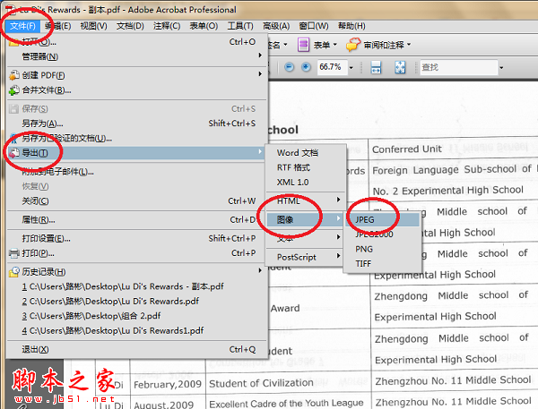Open recent file 3 组合 2.pdf
This screenshot has height=409, width=538.
(136, 316)
